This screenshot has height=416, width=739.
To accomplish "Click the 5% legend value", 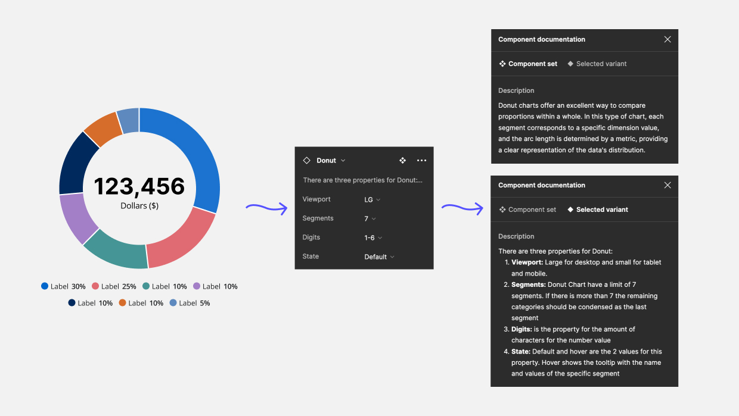I will tap(204, 303).
